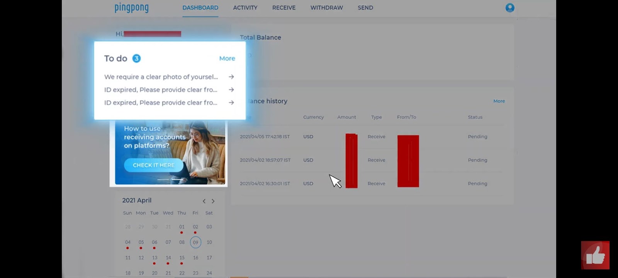Click the CHECK IT HERE button
Image resolution: width=618 pixels, height=278 pixels.
point(154,165)
